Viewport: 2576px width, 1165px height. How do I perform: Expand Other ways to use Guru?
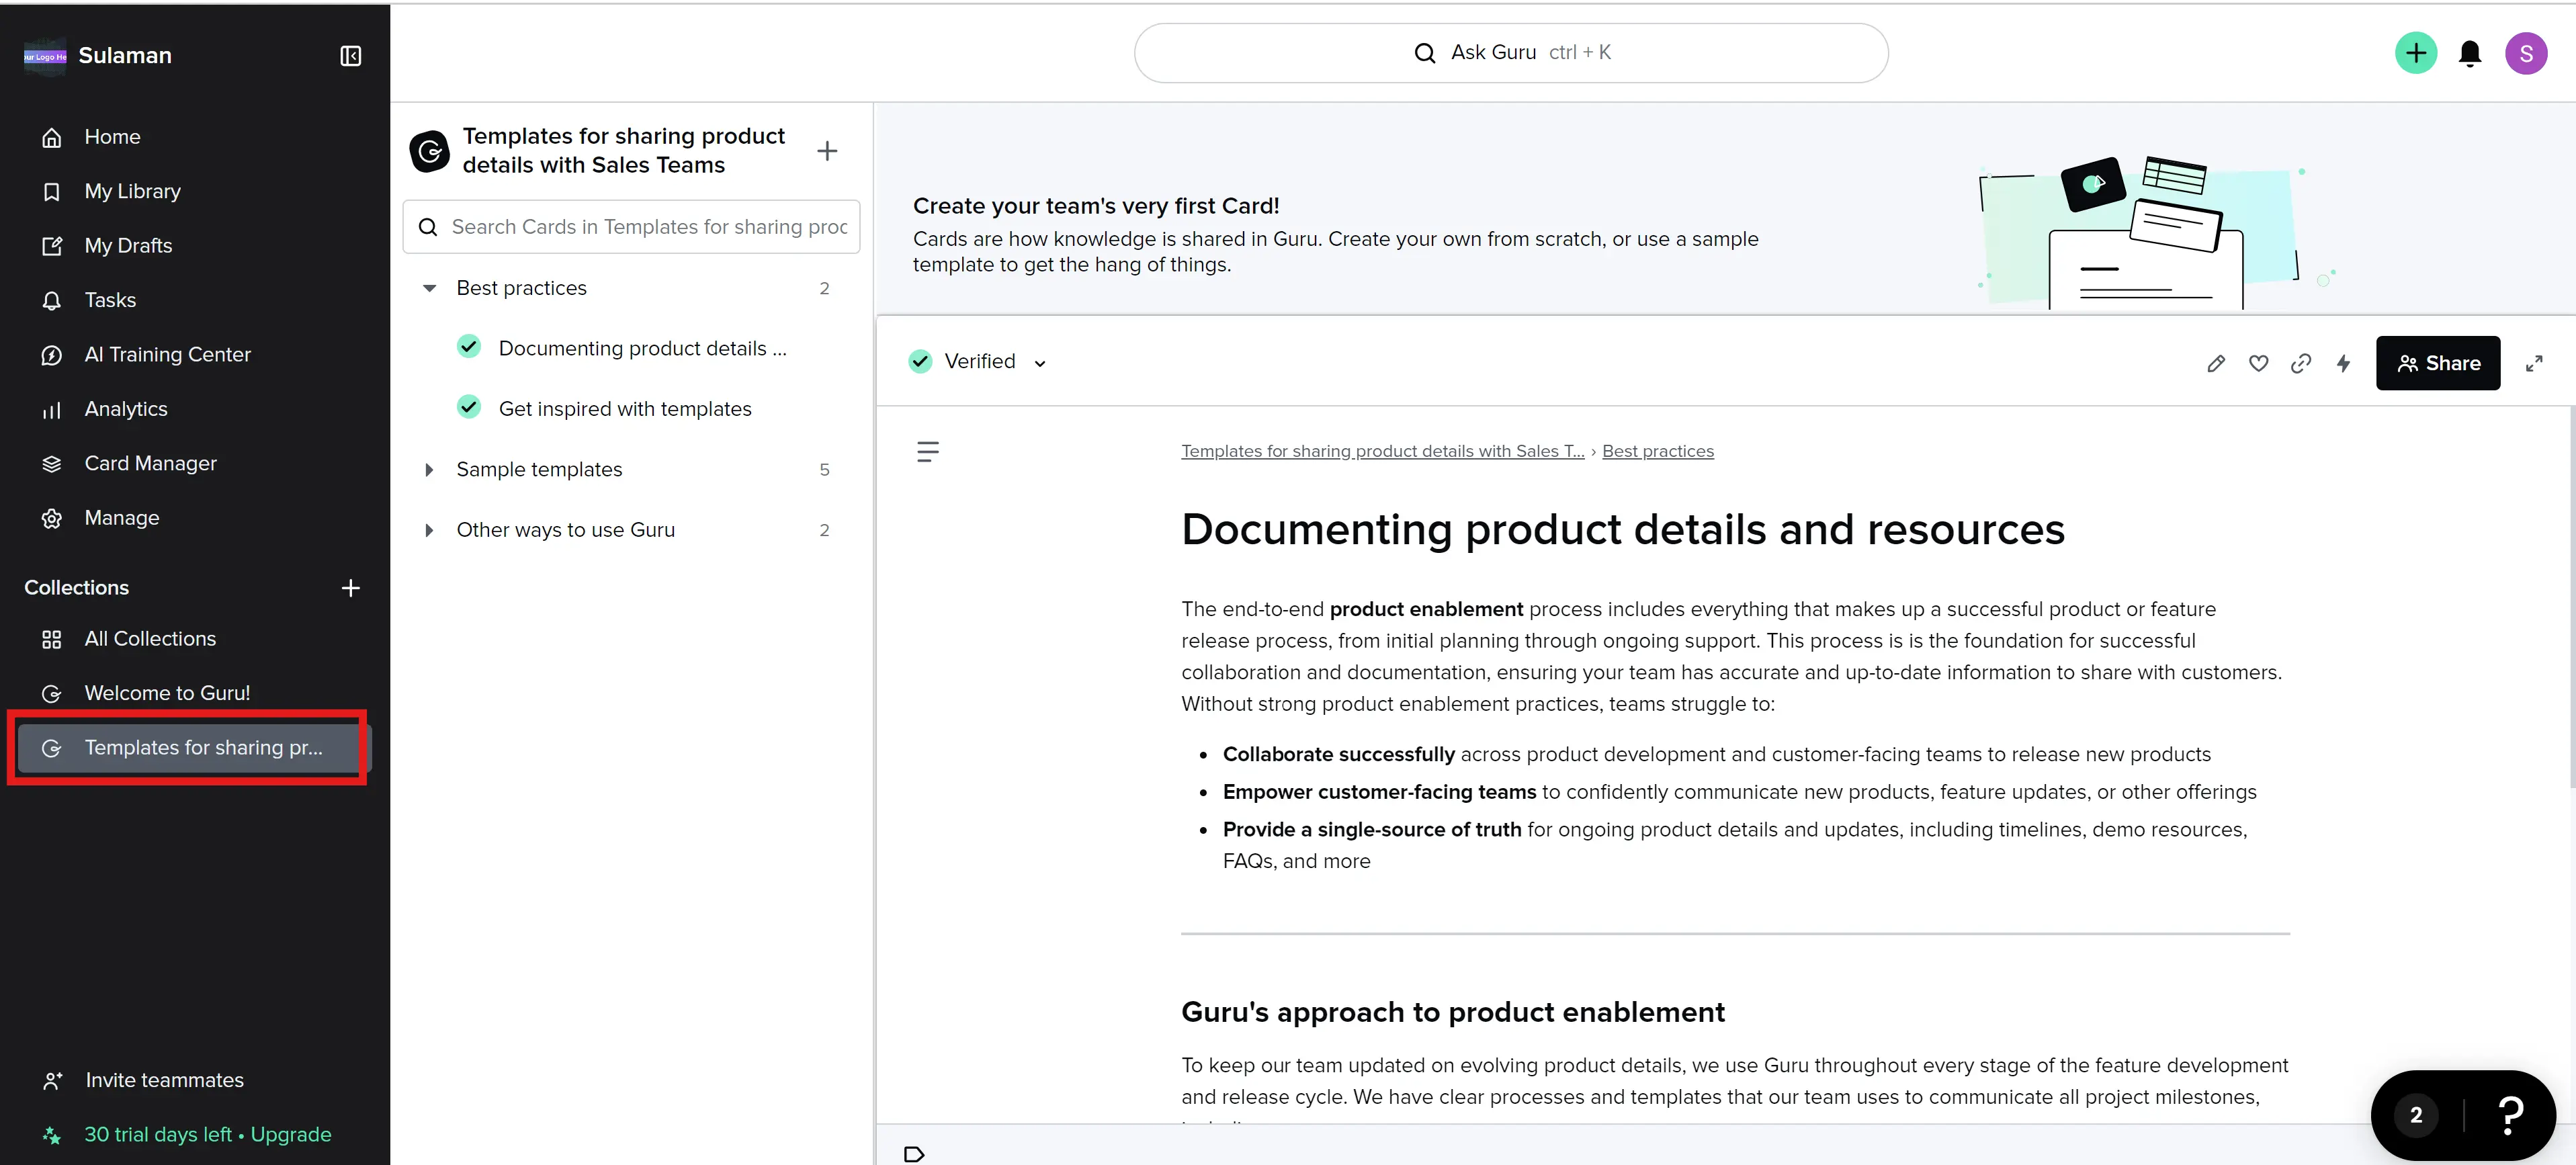[x=429, y=530]
